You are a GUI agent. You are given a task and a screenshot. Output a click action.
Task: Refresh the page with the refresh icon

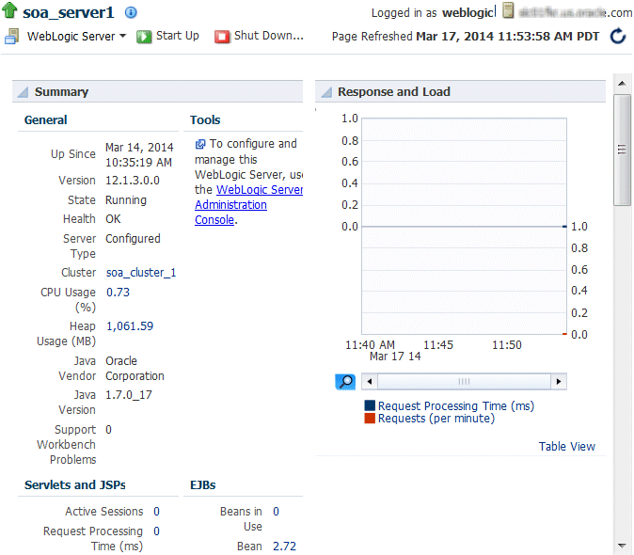pos(618,37)
